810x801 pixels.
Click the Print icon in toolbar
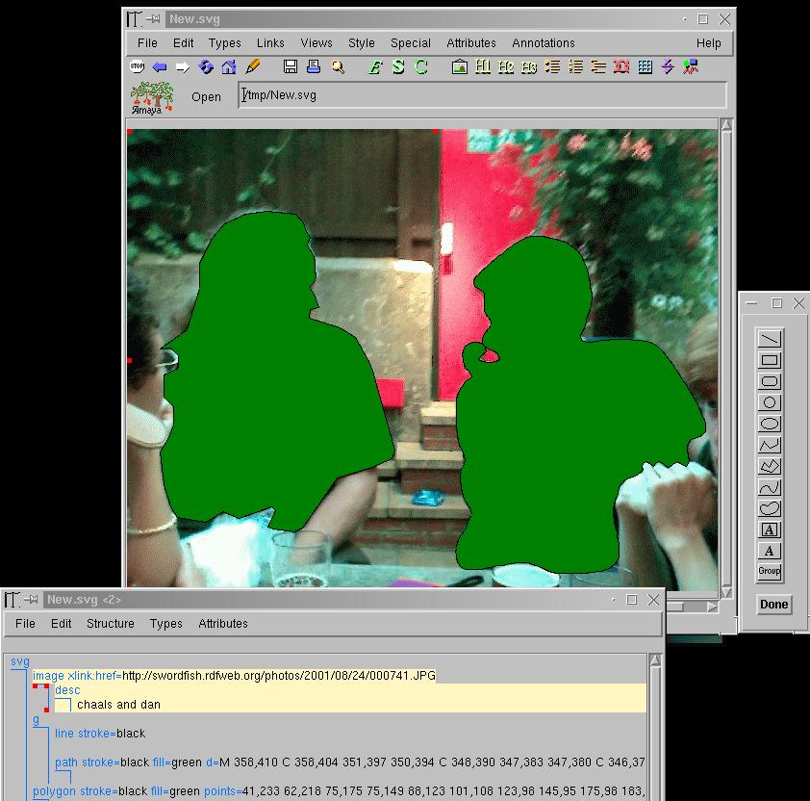[314, 67]
